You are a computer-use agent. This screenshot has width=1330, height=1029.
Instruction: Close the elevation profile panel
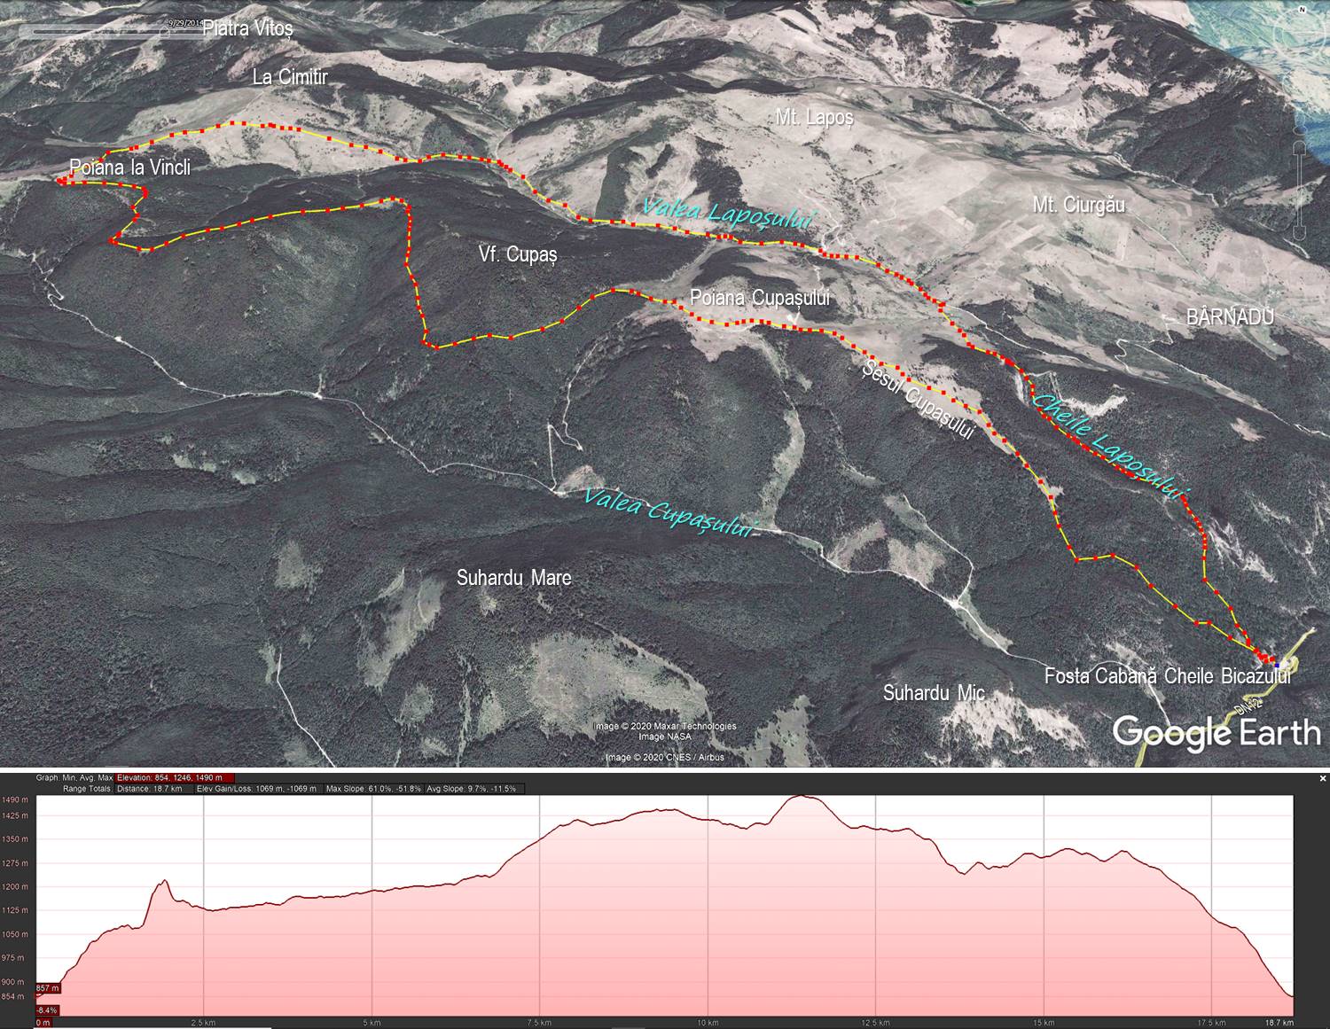point(1323,779)
